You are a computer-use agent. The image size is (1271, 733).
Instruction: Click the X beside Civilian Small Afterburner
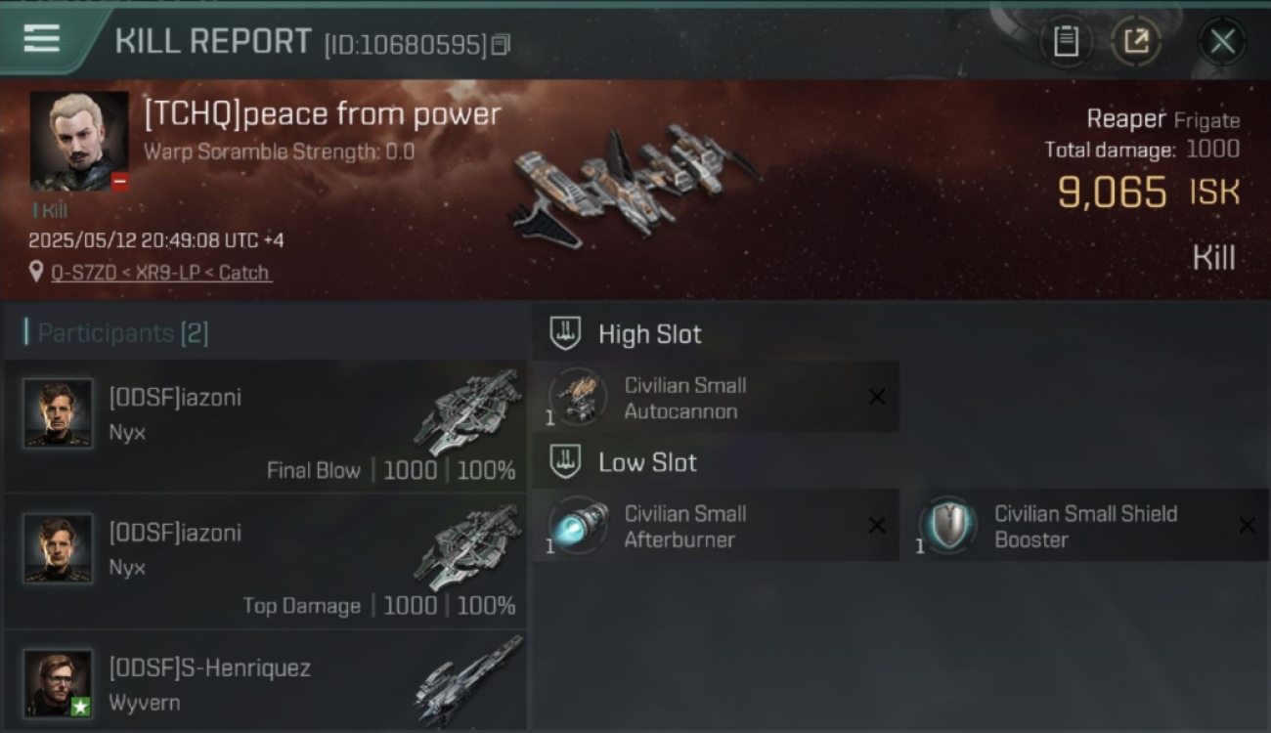tap(877, 526)
